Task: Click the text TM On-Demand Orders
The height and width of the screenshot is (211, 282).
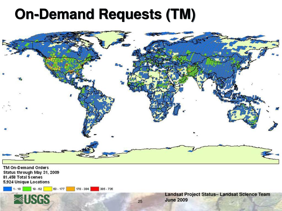Action: [x=26, y=168]
